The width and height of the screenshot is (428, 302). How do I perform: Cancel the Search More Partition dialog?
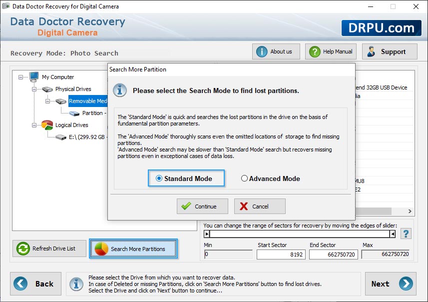[x=260, y=206]
